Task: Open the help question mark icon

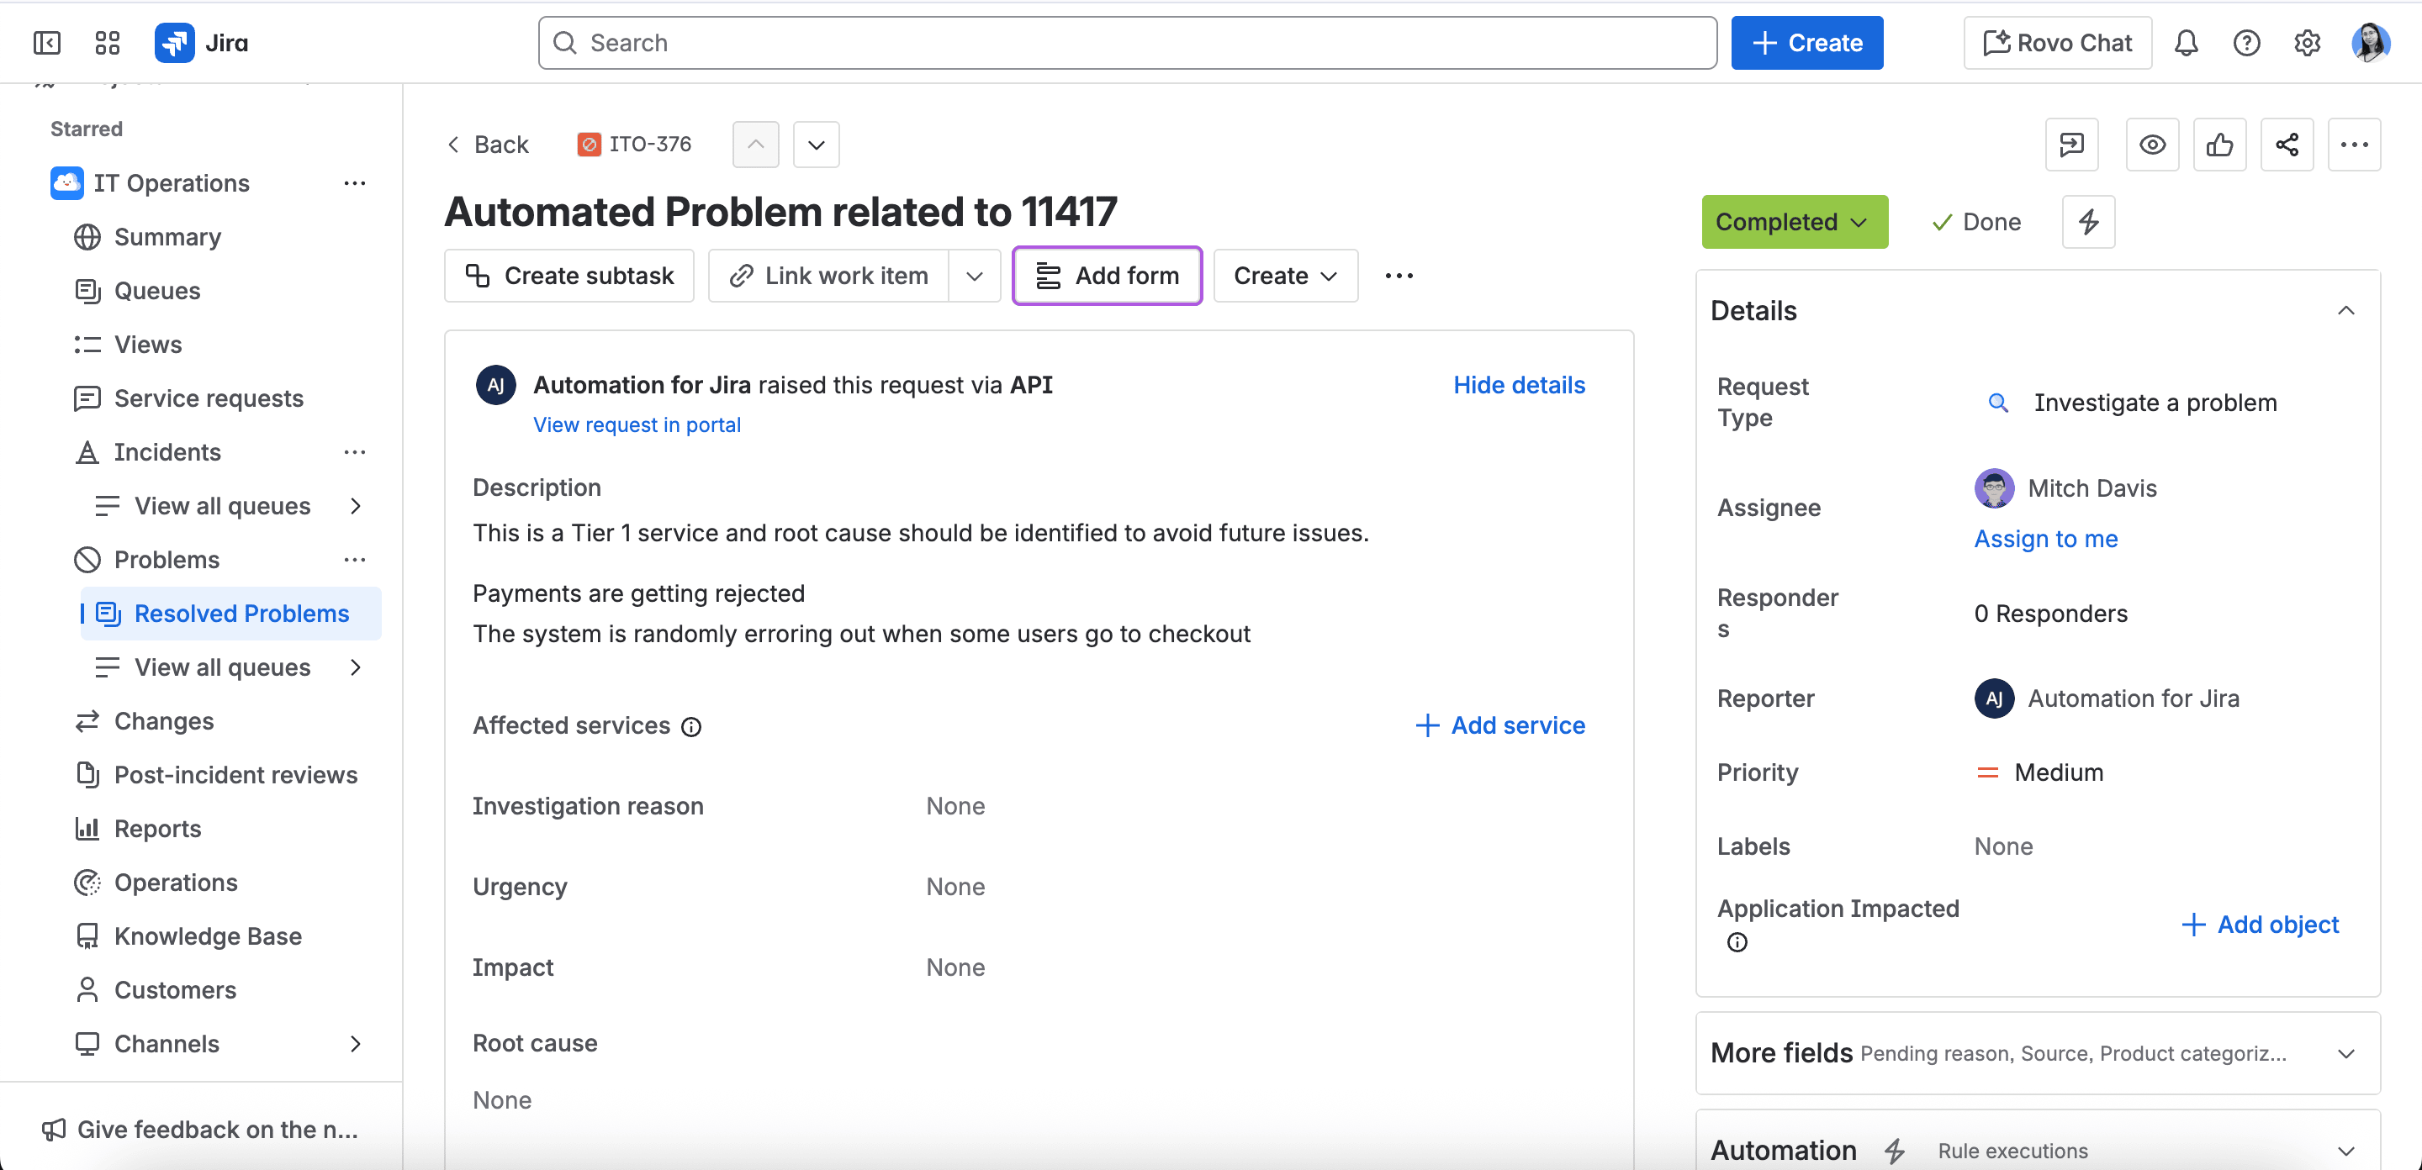Action: (x=2246, y=42)
